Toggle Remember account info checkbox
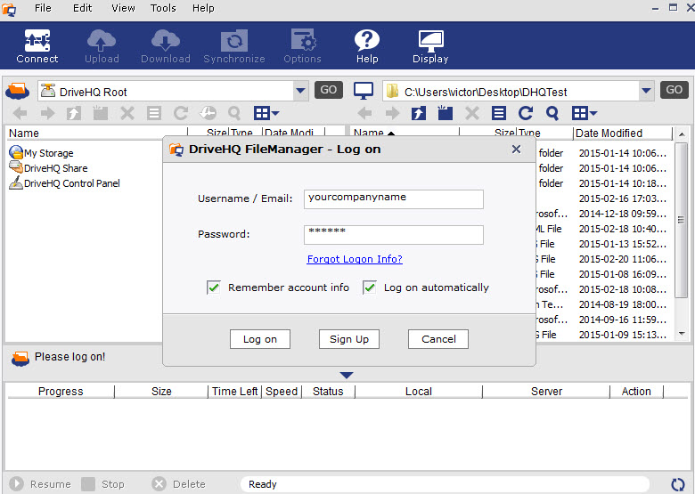 [x=214, y=287]
